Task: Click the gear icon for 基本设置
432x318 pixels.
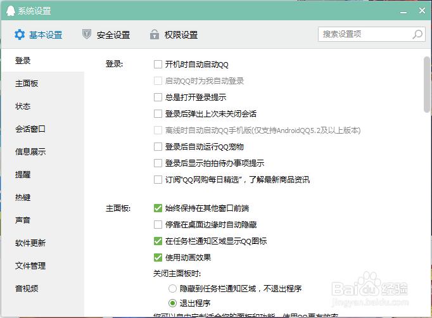Action: tap(20, 35)
